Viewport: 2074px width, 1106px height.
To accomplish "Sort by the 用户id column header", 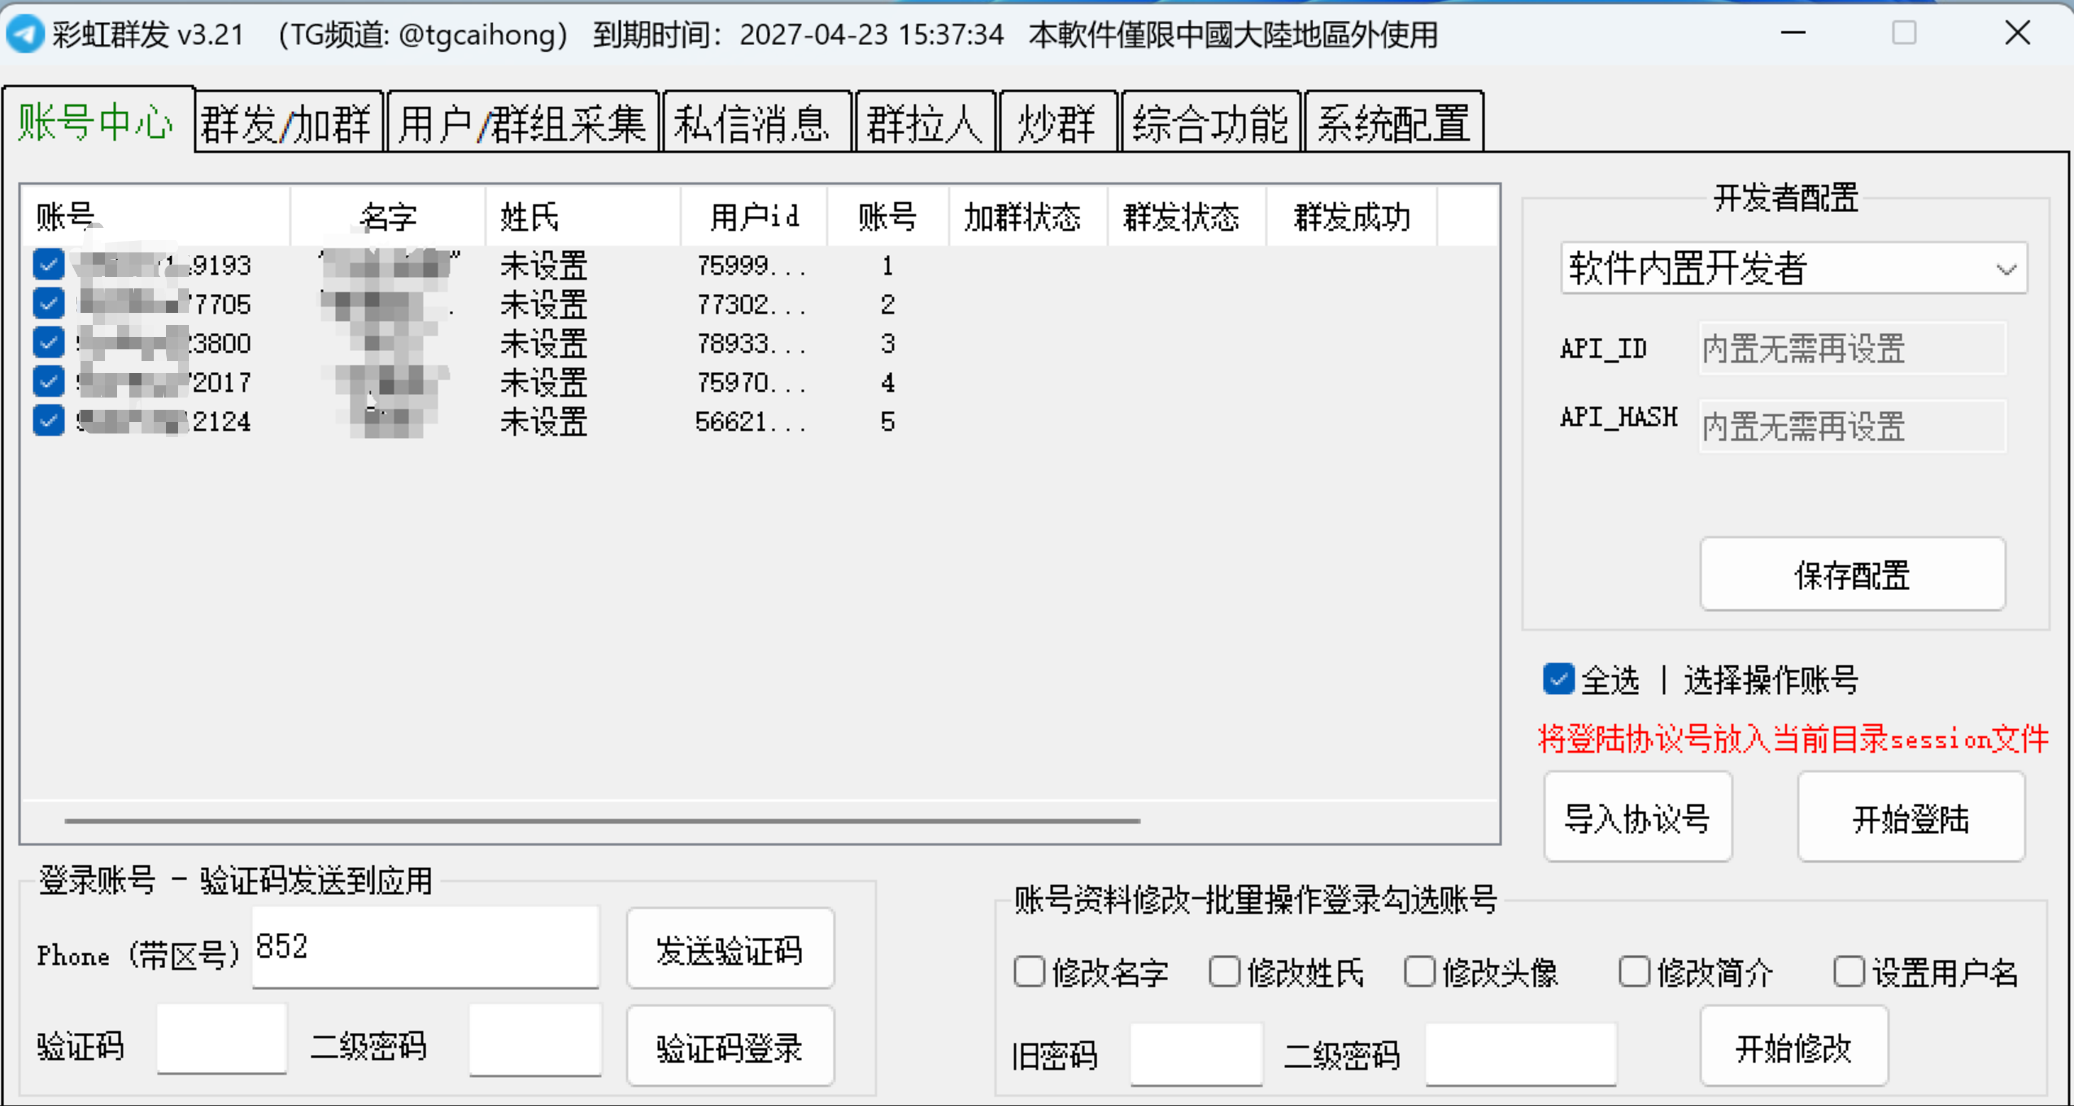I will (753, 216).
